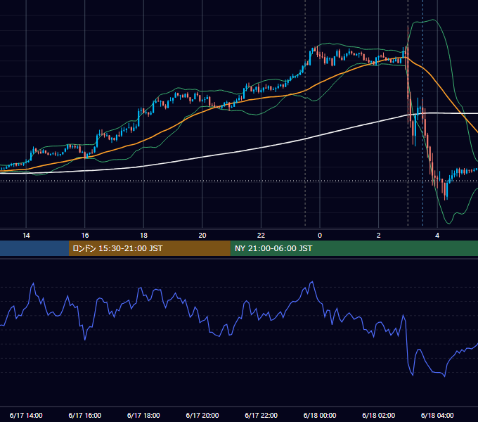478x422 pixels.
Task: Click the oscillator peak just before 6/18 00:00
Action: (x=312, y=282)
